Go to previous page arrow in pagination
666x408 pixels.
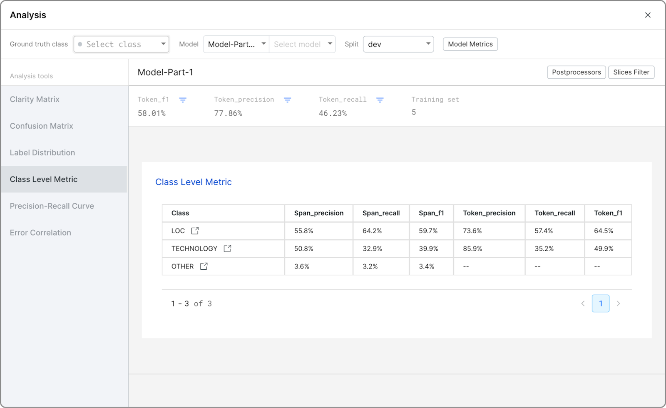[x=583, y=304]
